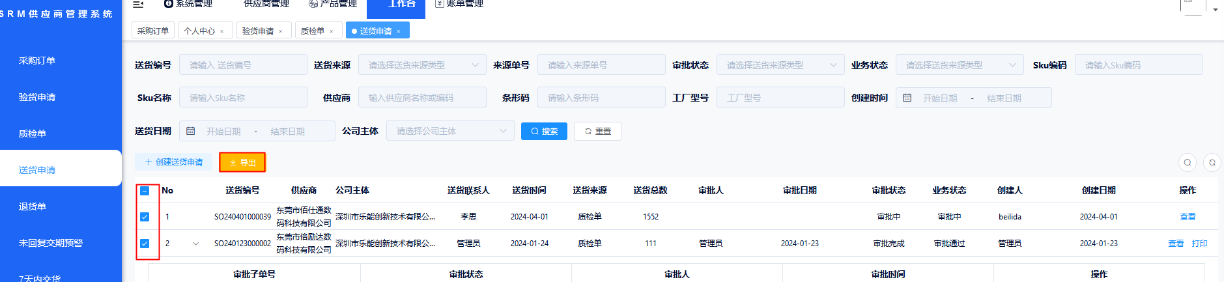Open the 送货来源 dropdown
This screenshot has width=1224, height=282.
(x=421, y=65)
